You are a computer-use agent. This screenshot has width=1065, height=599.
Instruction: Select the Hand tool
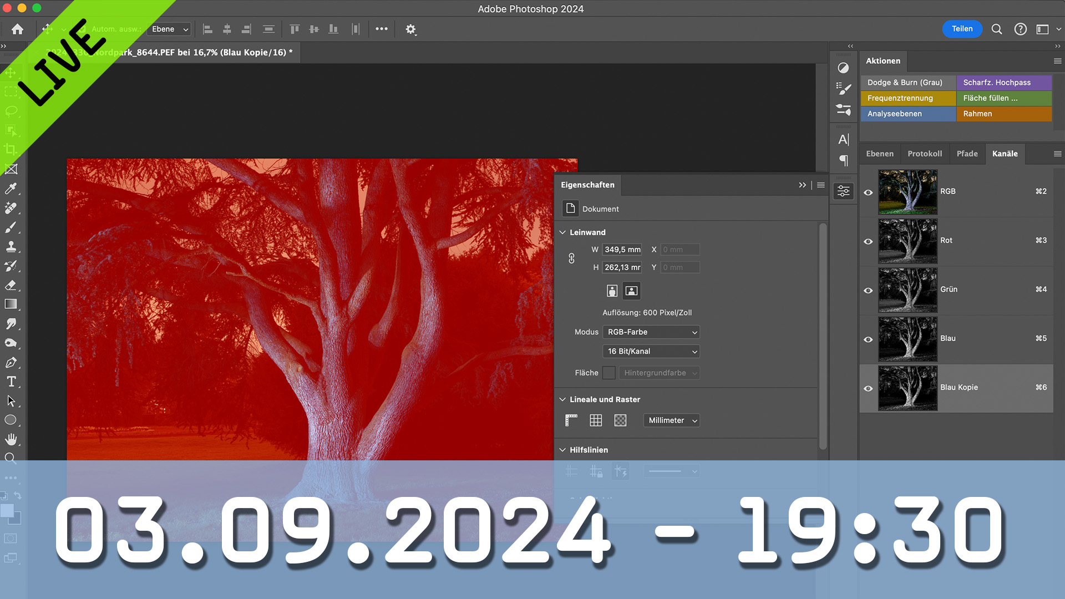(x=11, y=439)
